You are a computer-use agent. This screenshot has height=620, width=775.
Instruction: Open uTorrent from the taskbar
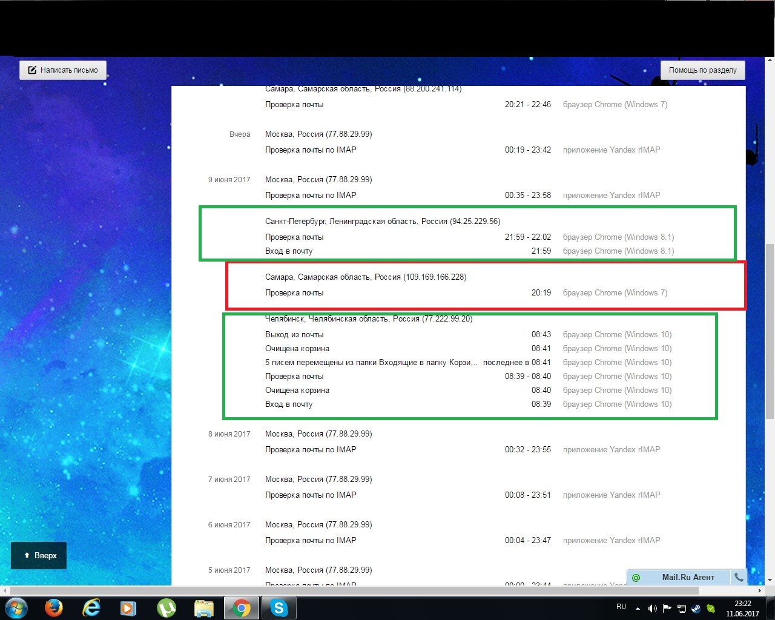point(166,608)
